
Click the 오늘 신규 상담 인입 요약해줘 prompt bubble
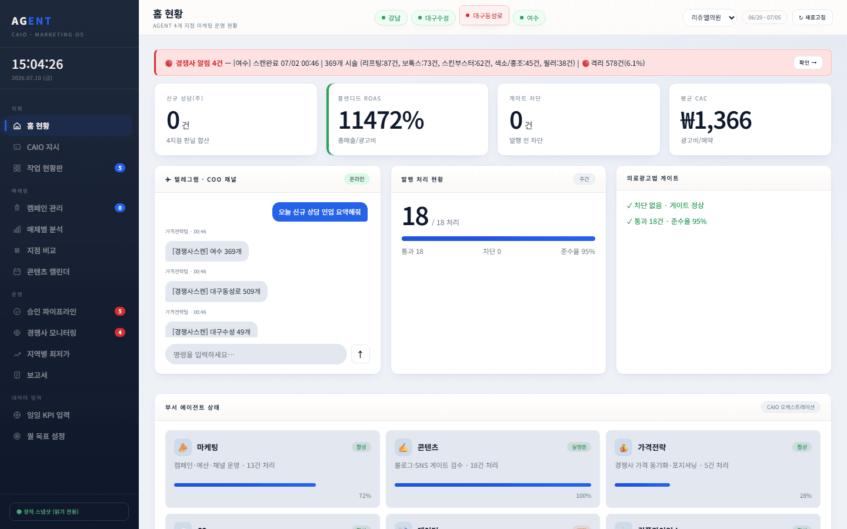(320, 212)
